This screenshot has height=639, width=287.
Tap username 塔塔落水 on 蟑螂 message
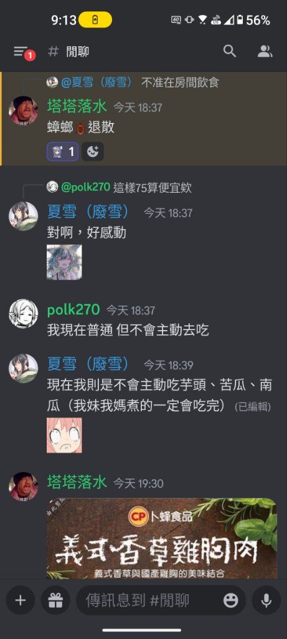point(77,106)
